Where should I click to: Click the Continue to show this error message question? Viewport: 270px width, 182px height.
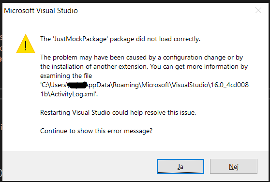(96, 131)
